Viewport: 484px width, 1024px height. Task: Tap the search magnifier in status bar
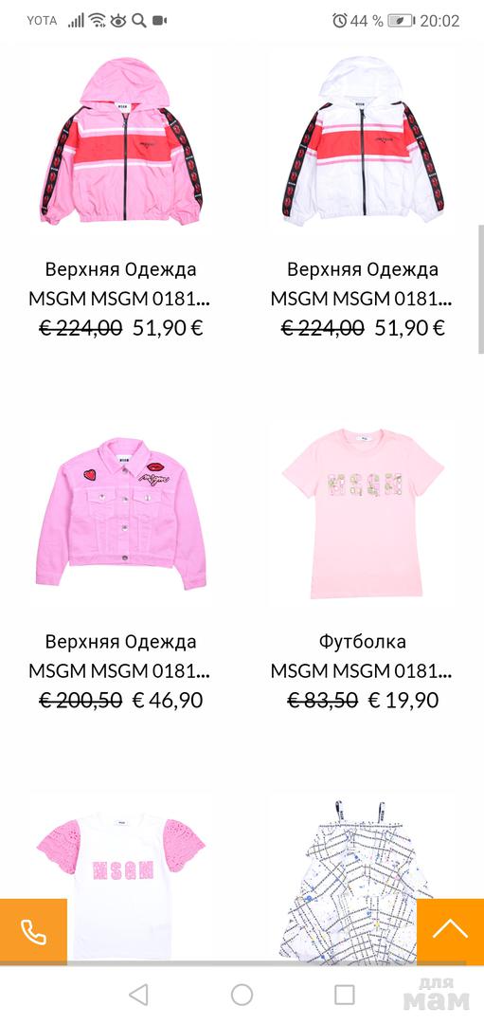click(x=139, y=21)
